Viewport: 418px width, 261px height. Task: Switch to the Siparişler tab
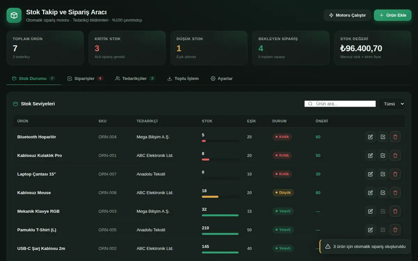tap(85, 78)
